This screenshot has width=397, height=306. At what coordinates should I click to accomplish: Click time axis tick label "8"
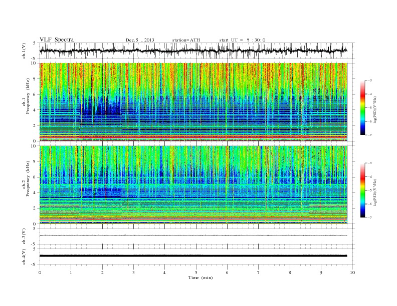290,272
